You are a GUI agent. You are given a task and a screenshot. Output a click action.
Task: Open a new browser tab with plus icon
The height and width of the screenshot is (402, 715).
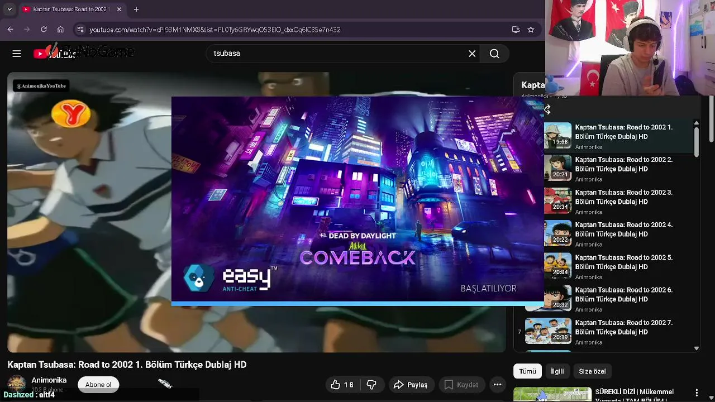point(136,9)
